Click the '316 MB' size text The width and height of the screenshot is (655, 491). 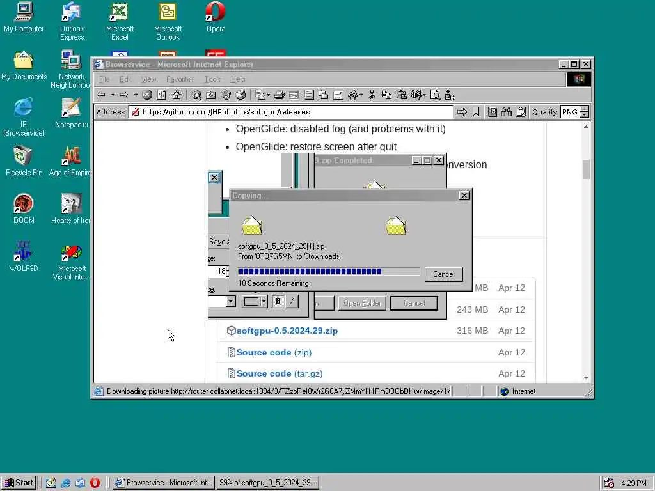pos(473,331)
